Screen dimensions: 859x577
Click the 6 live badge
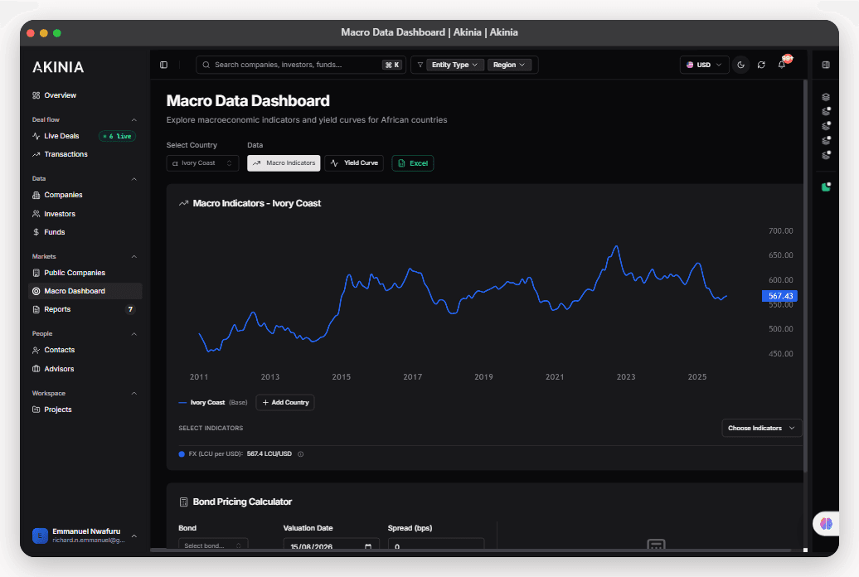click(x=117, y=136)
